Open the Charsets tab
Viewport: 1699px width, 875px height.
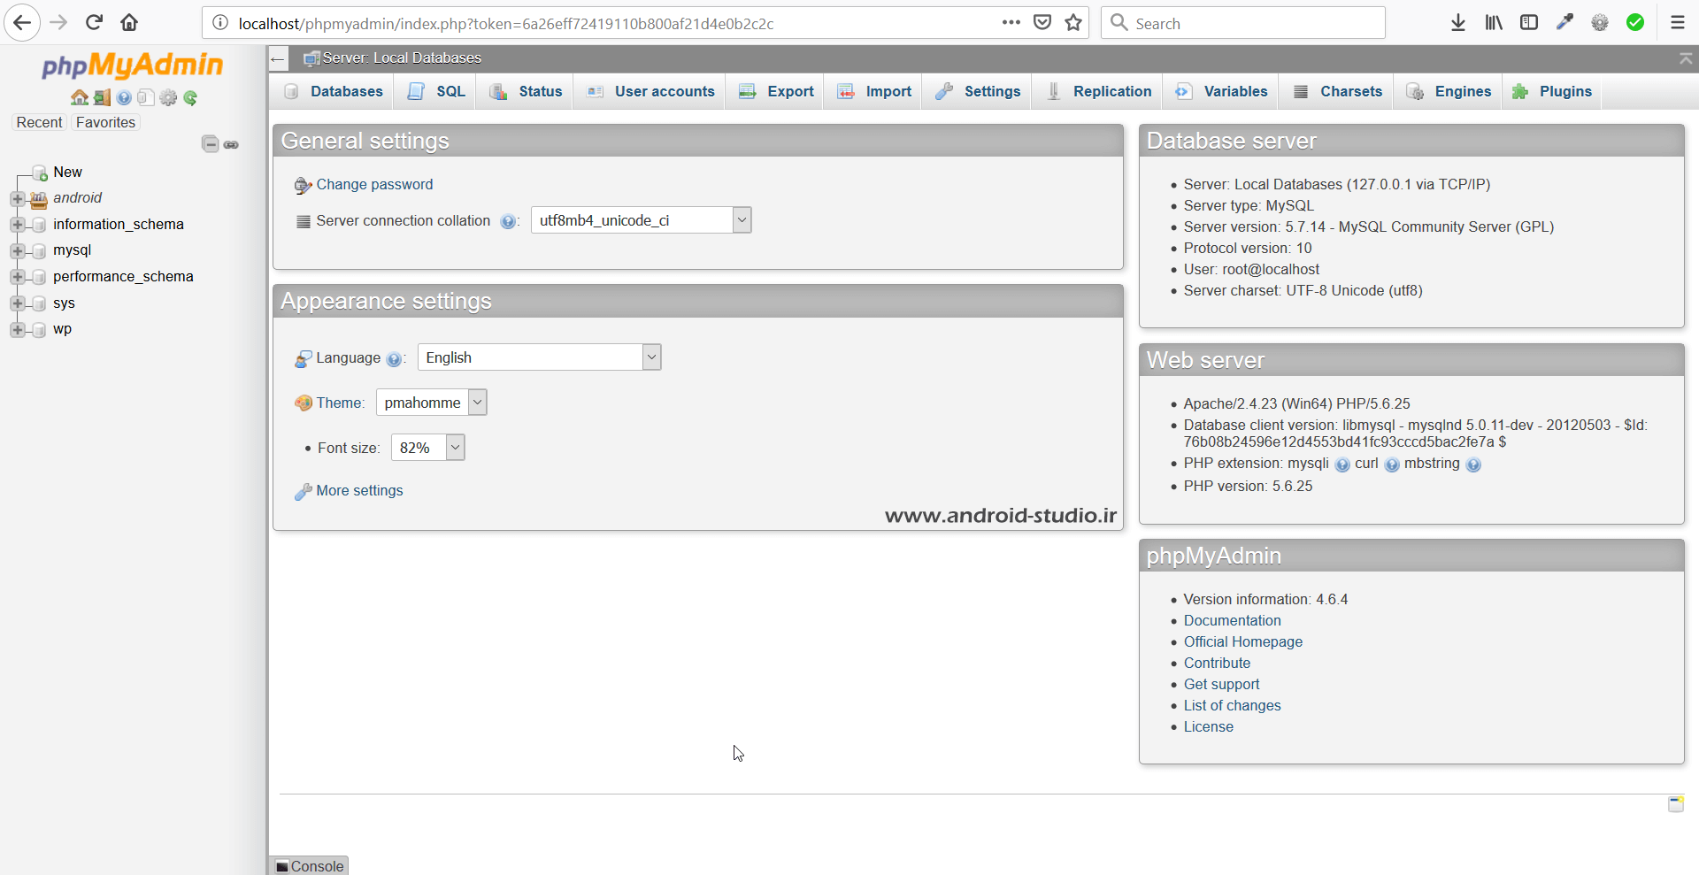pos(1337,91)
